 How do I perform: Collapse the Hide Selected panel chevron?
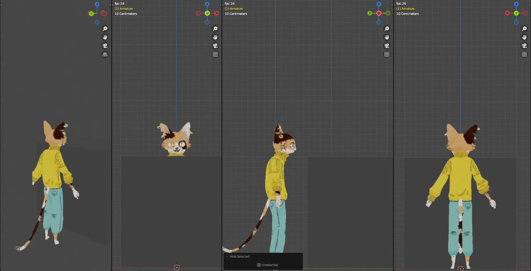pyautogui.click(x=227, y=256)
